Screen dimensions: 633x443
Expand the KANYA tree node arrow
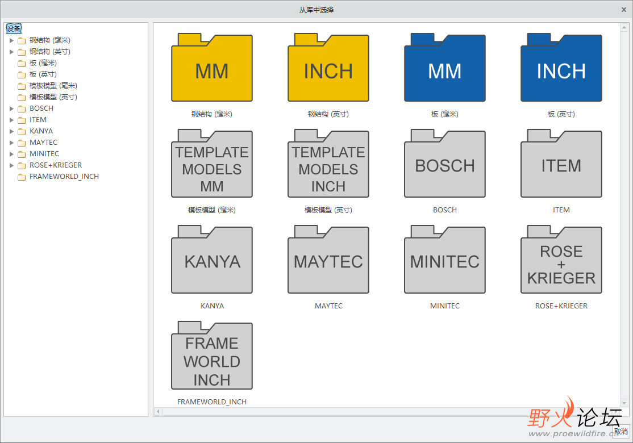click(x=11, y=131)
